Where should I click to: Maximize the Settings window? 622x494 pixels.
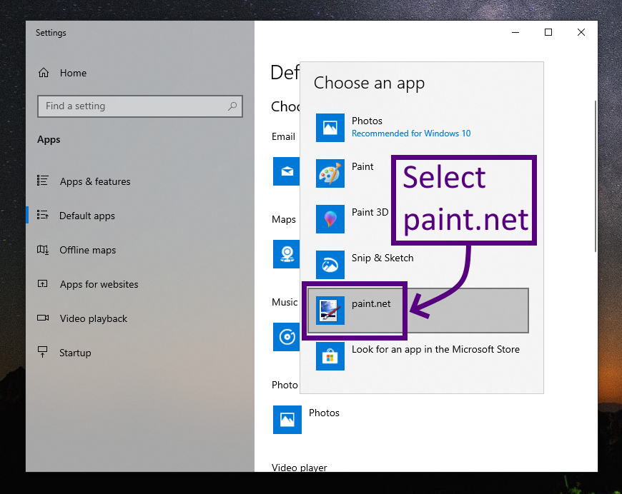coord(548,33)
